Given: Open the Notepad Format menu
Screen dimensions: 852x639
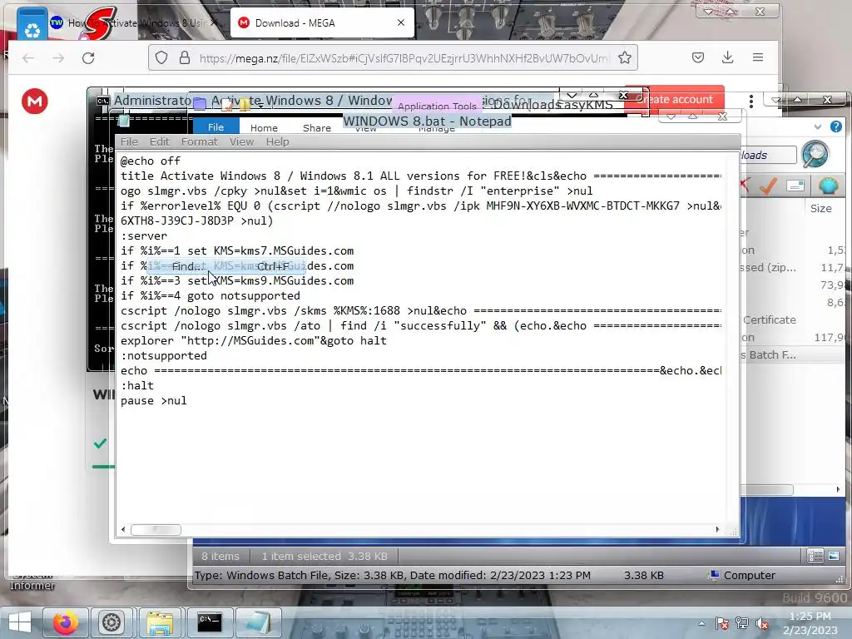Looking at the screenshot, I should click(x=199, y=141).
